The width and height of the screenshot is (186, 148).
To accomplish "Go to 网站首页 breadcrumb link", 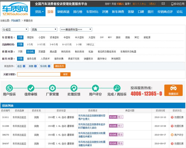I will (x=16, y=21).
